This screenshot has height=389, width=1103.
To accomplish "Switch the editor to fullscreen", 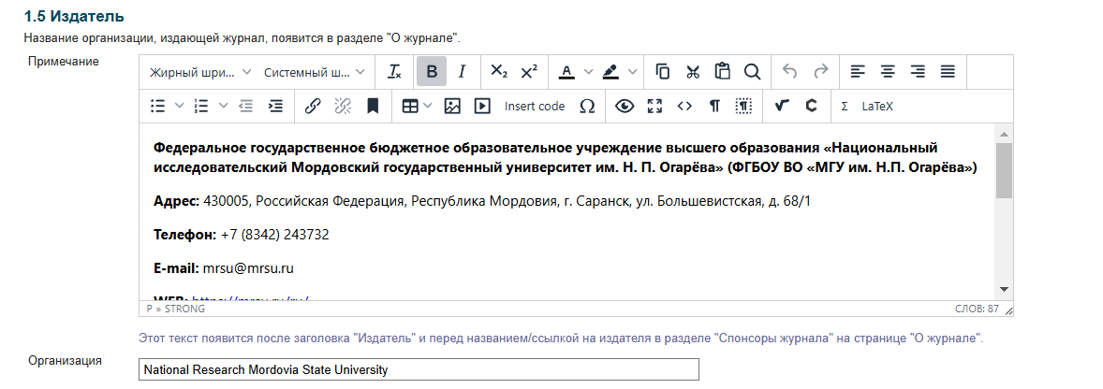I will (654, 106).
